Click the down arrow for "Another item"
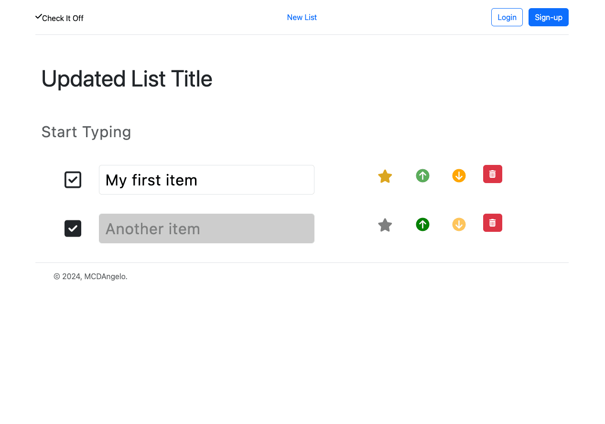 459,225
